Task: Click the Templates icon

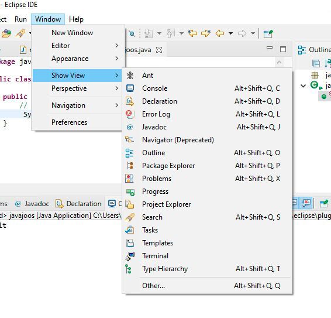Action: coord(130,243)
